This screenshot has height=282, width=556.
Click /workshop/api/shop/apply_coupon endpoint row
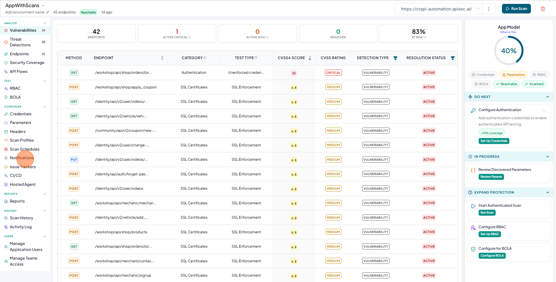pyautogui.click(x=257, y=87)
